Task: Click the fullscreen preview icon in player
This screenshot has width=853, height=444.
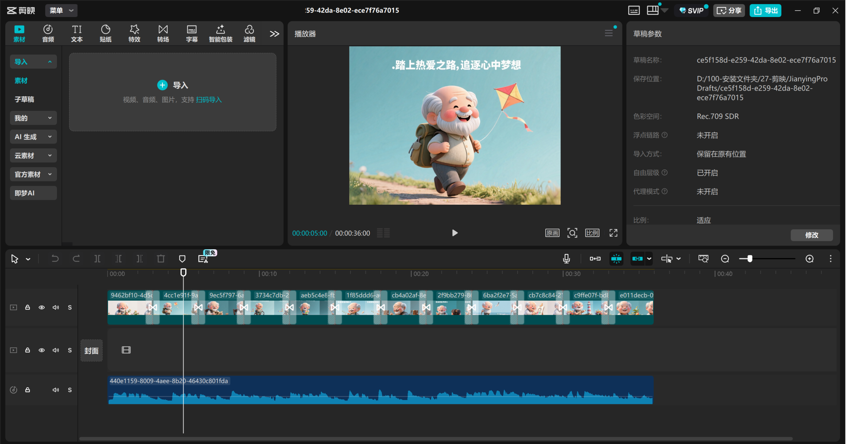Action: [613, 233]
